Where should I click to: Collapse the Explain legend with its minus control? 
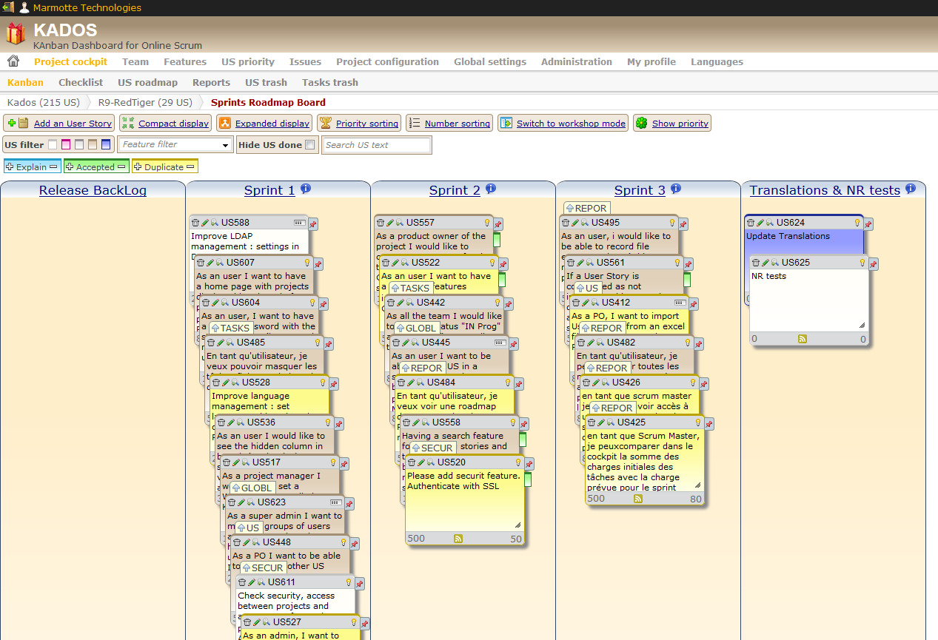[53, 166]
